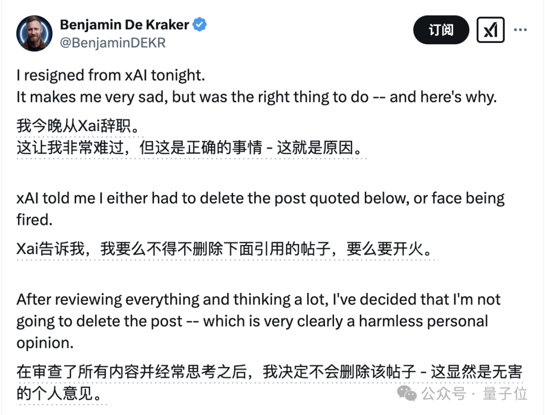Image resolution: width=545 pixels, height=415 pixels.
Task: Click the 'It makes me very sad' sentence
Action: pos(256,97)
